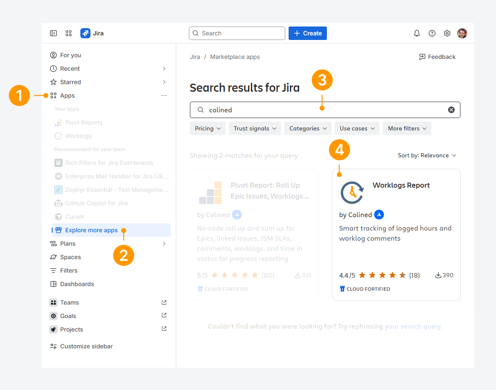Expand the Plans menu chevron
This screenshot has width=496, height=390.
coord(164,244)
